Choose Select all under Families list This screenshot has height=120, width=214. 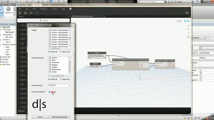(x=49, y=52)
